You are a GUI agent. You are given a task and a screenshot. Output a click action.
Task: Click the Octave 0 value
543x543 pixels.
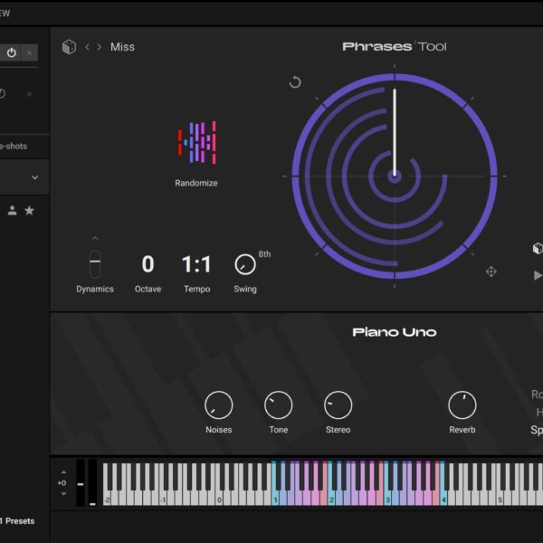click(148, 264)
